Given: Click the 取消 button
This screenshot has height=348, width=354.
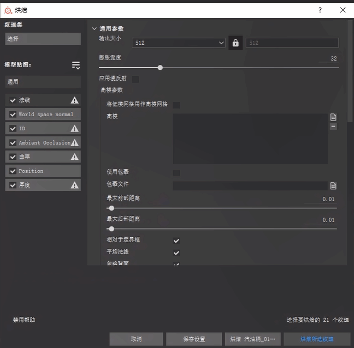Looking at the screenshot, I should pyautogui.click(x=137, y=339).
